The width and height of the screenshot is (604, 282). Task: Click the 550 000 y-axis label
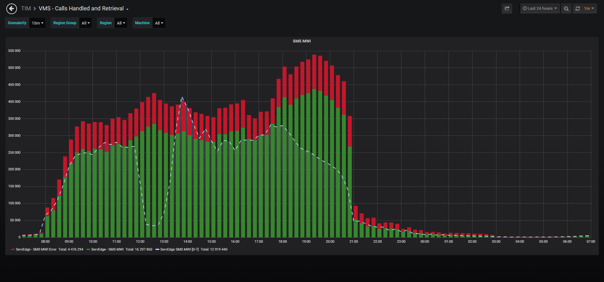pyautogui.click(x=14, y=51)
